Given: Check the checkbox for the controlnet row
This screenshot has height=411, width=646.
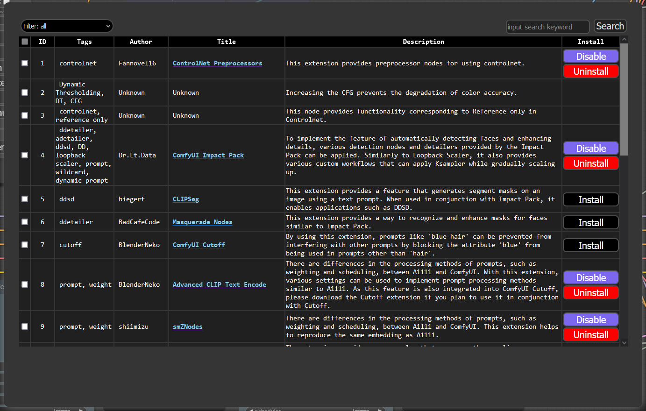Looking at the screenshot, I should (x=24, y=63).
